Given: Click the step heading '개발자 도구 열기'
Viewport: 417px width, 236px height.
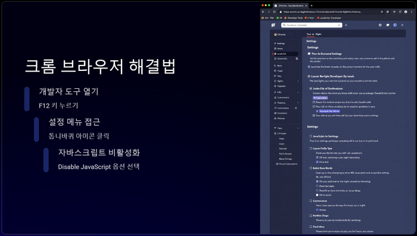Looking at the screenshot, I should (x=69, y=92).
